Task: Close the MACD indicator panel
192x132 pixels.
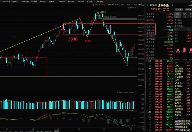Action: 136,111
